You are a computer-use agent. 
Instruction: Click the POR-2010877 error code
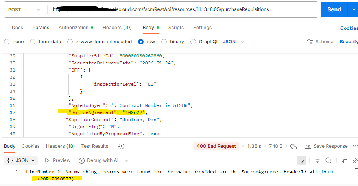click(56, 179)
